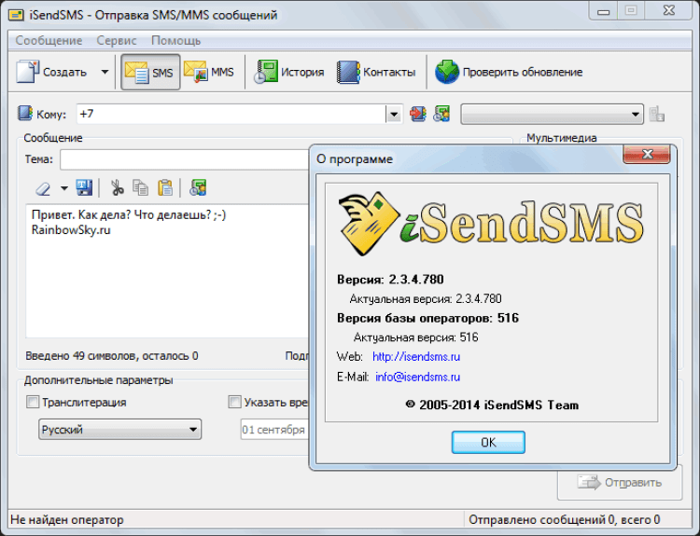The width and height of the screenshot is (700, 536).
Task: Click the greyed operator settings icon
Action: tap(657, 114)
